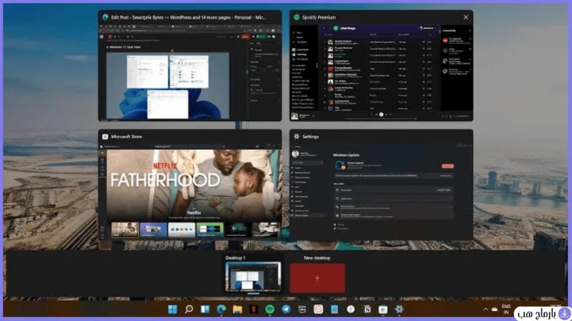Open the ENG IN language switcher
The height and width of the screenshot is (321, 572).
(506, 309)
